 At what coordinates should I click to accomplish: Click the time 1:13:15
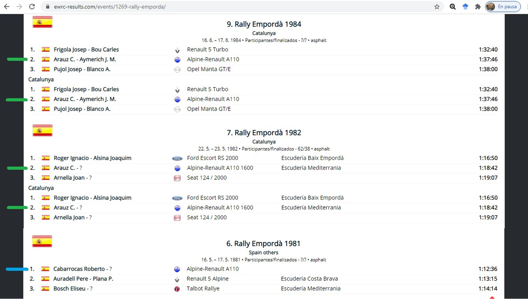(x=488, y=279)
